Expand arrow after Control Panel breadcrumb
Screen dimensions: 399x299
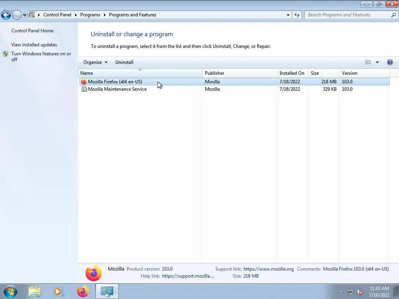pyautogui.click(x=76, y=15)
